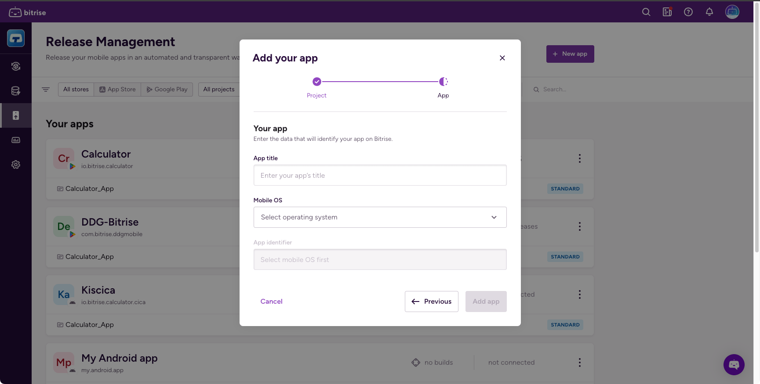This screenshot has width=760, height=384.
Task: Open the changelog news icon in the header
Action: (x=667, y=12)
